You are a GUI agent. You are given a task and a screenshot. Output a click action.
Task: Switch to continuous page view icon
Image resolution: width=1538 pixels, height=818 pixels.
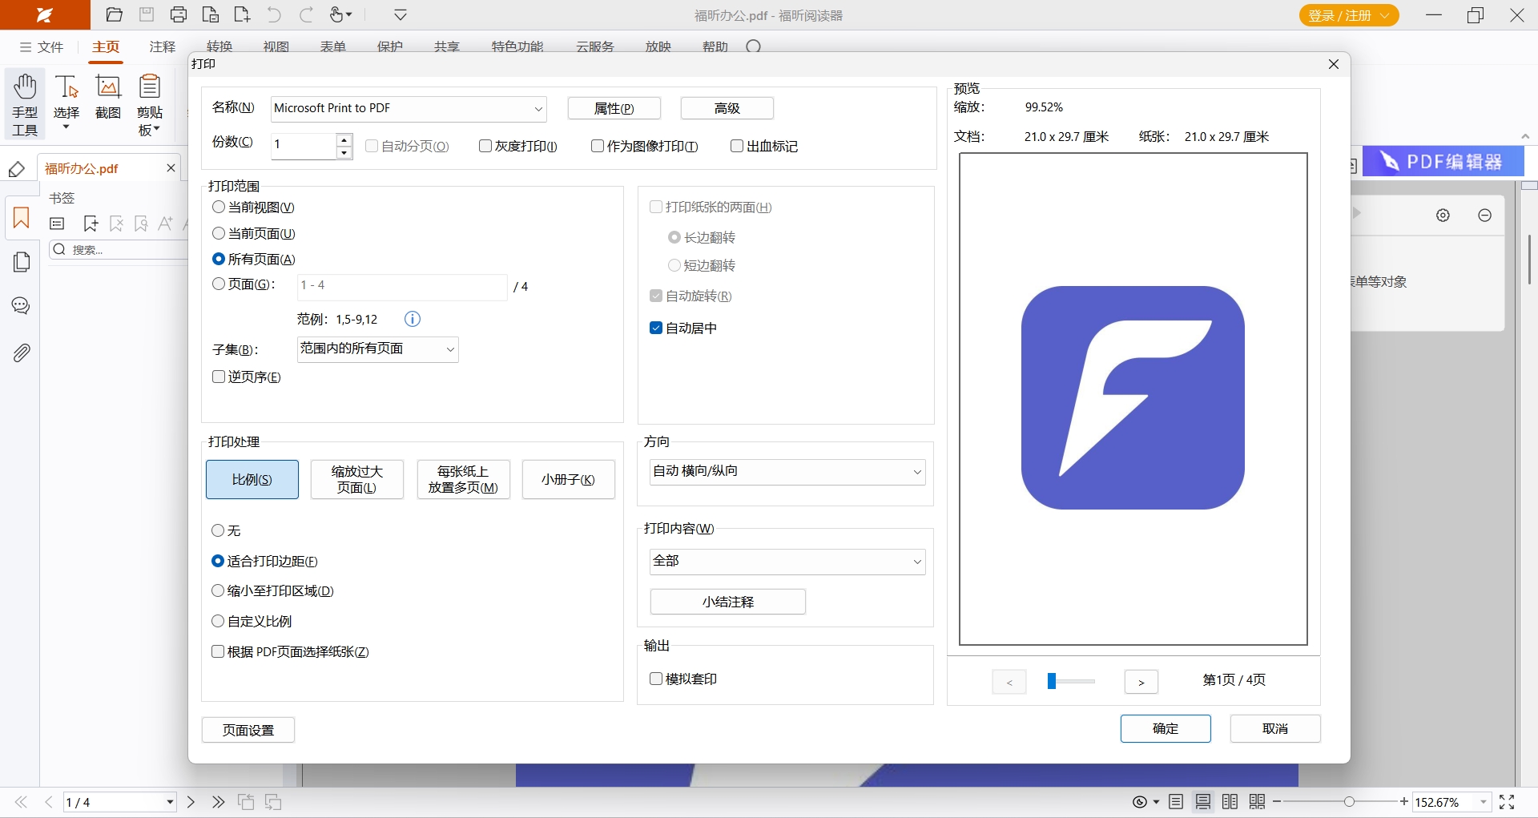click(1203, 802)
